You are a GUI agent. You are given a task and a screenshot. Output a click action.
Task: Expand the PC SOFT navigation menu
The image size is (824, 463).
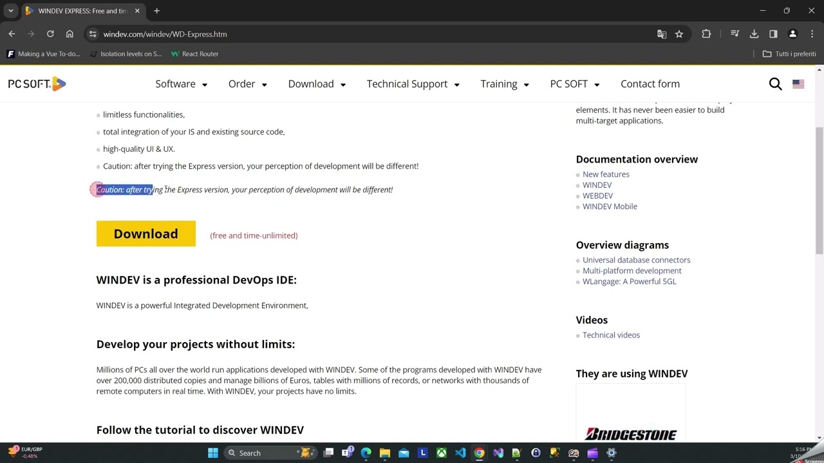(x=575, y=84)
